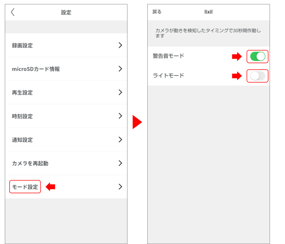Select the 再生設定 menu row label
The width and height of the screenshot is (285, 244).
[22, 93]
